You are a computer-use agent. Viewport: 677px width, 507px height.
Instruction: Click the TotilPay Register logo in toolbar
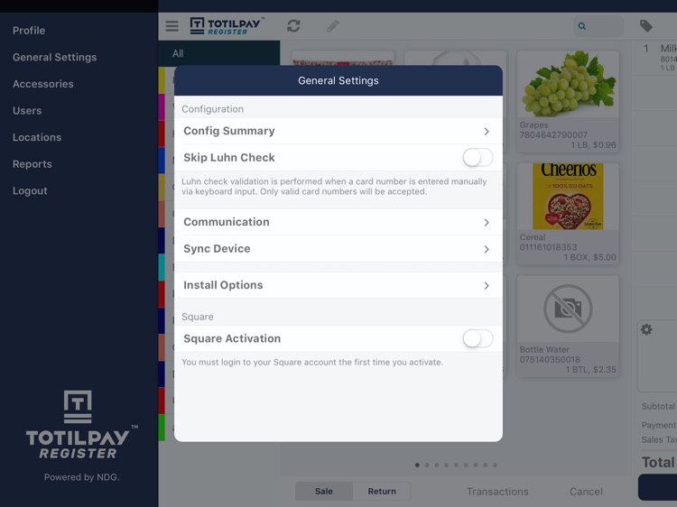227,26
